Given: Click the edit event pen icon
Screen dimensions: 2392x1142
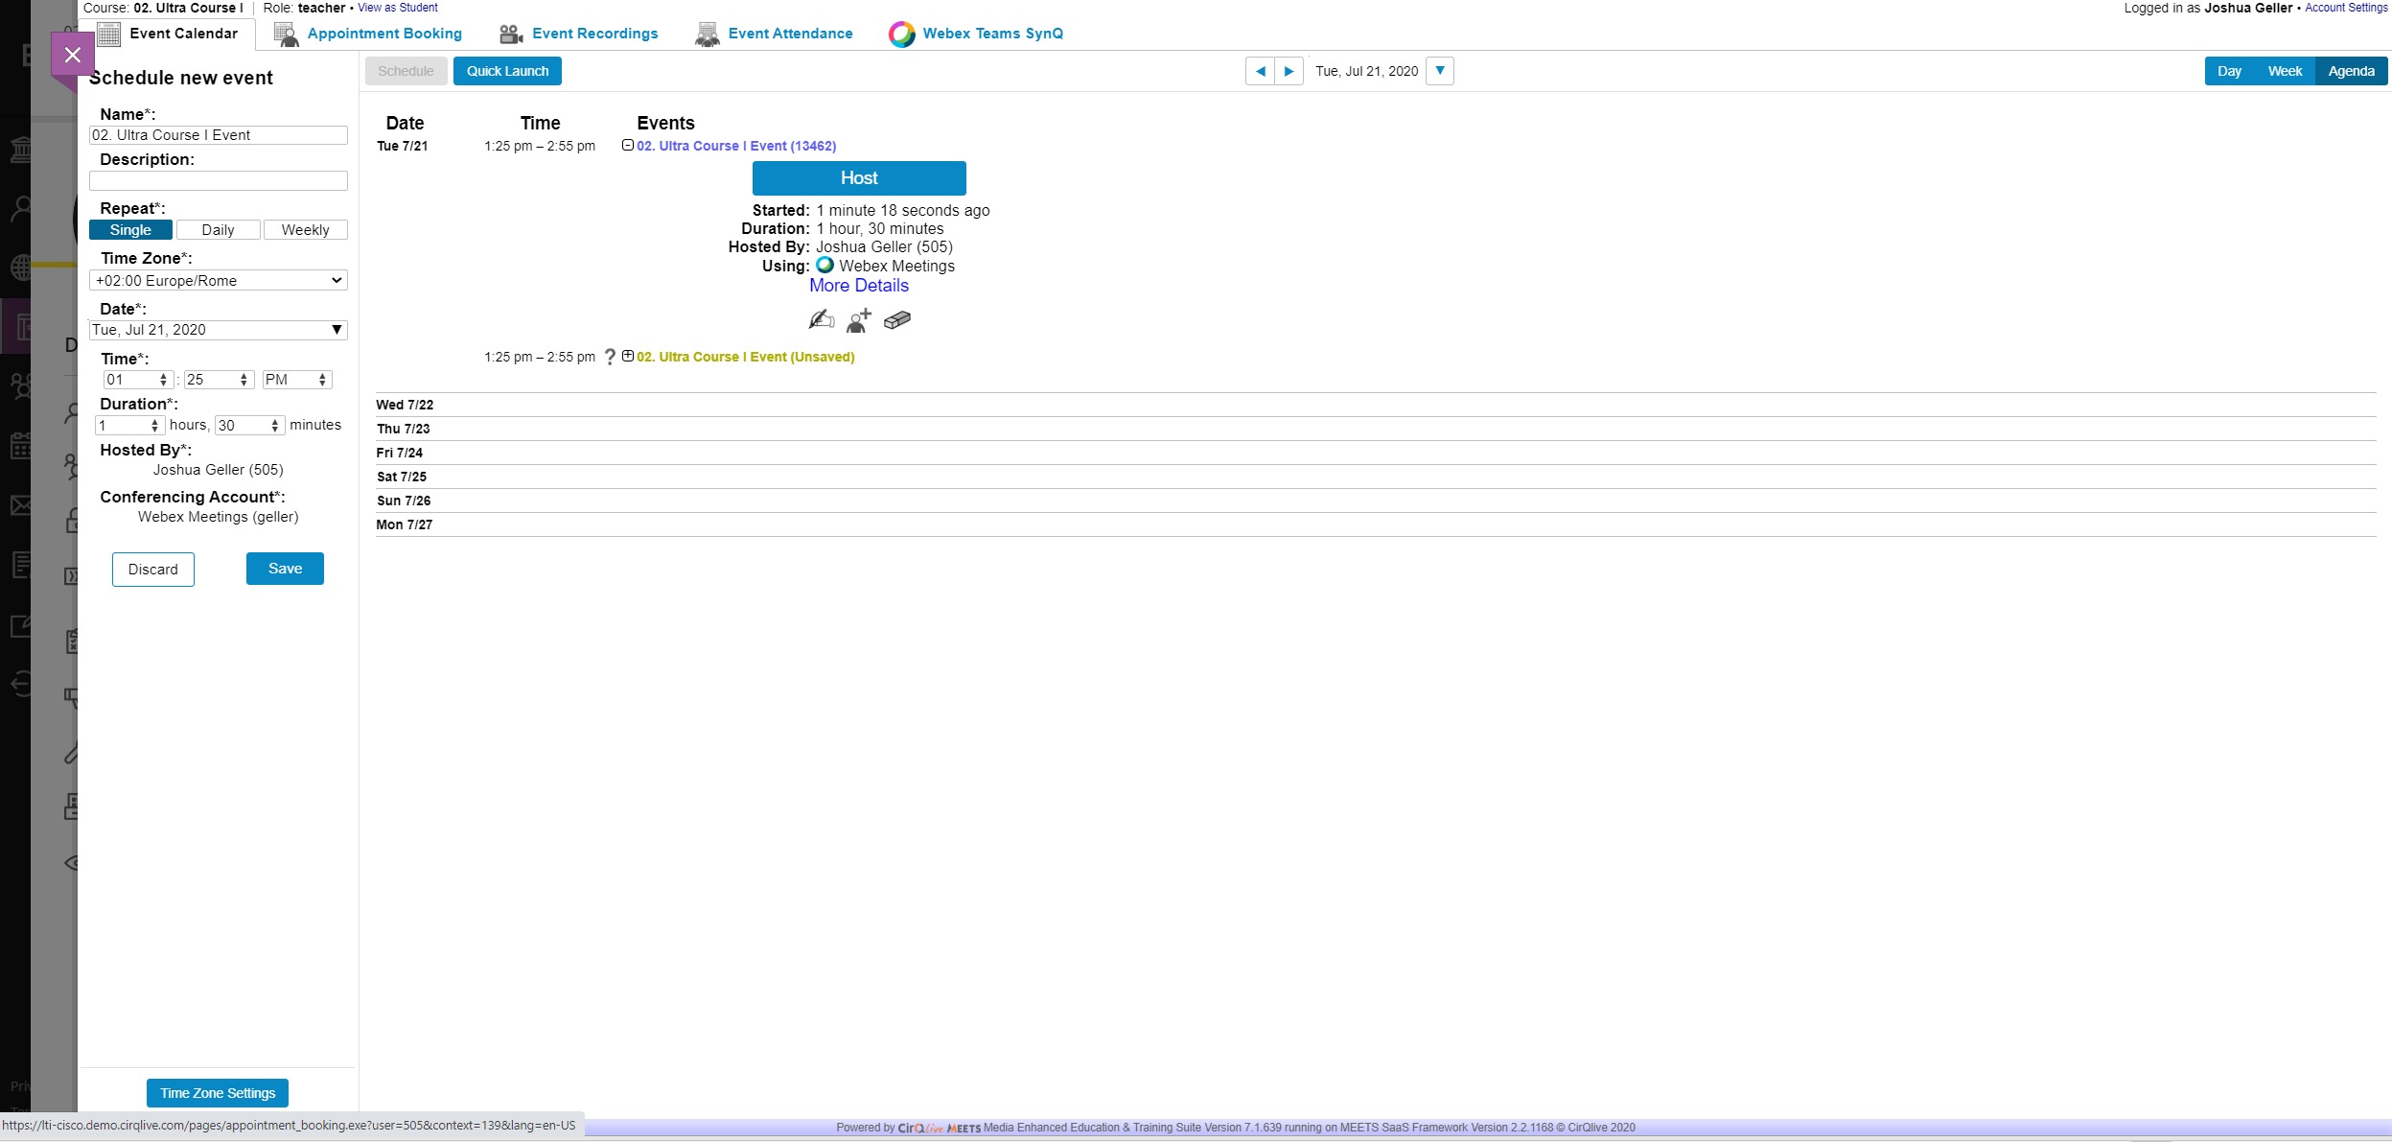Looking at the screenshot, I should pos(821,320).
